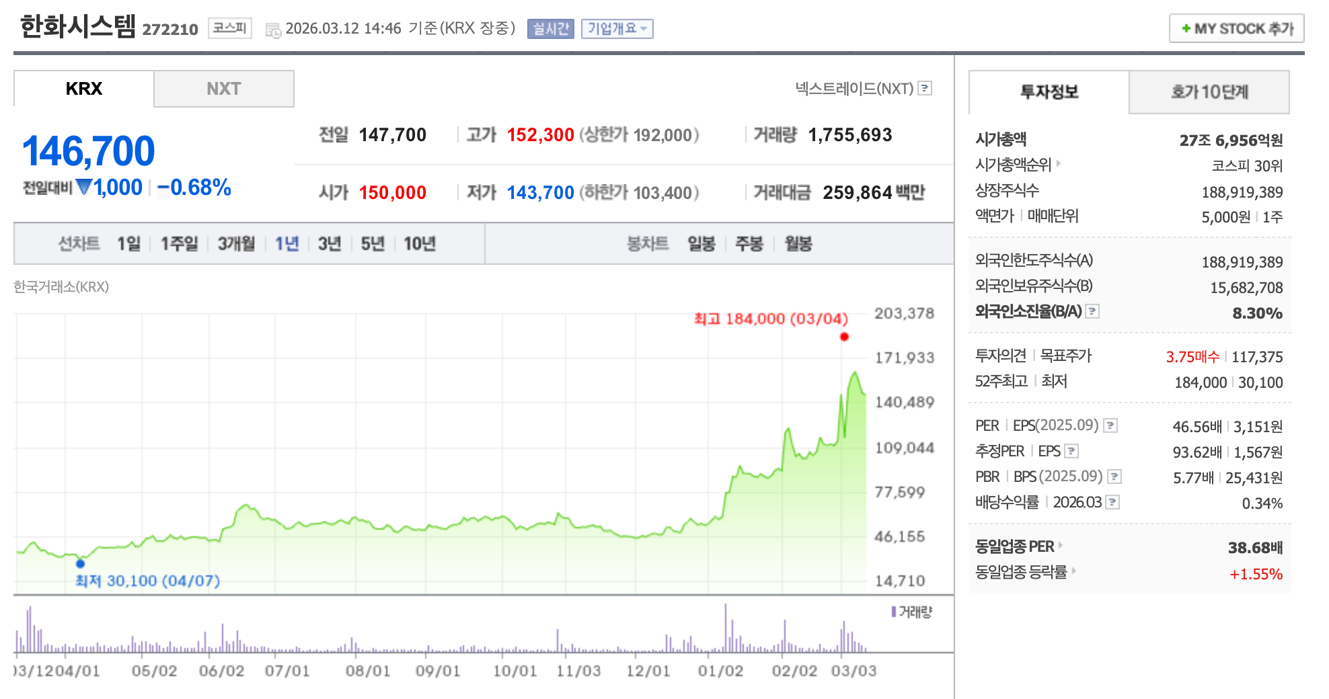This screenshot has width=1329, height=699.
Task: Click the blue 최저 point on chart
Action: click(x=81, y=563)
